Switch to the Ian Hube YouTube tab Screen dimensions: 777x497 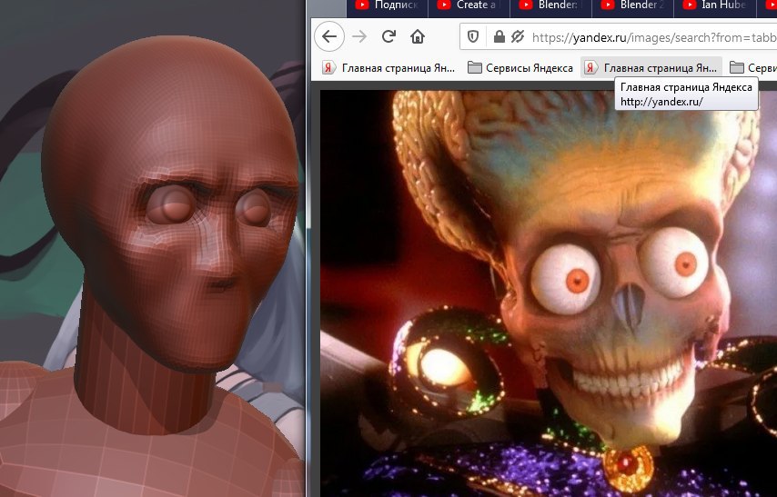tap(714, 6)
